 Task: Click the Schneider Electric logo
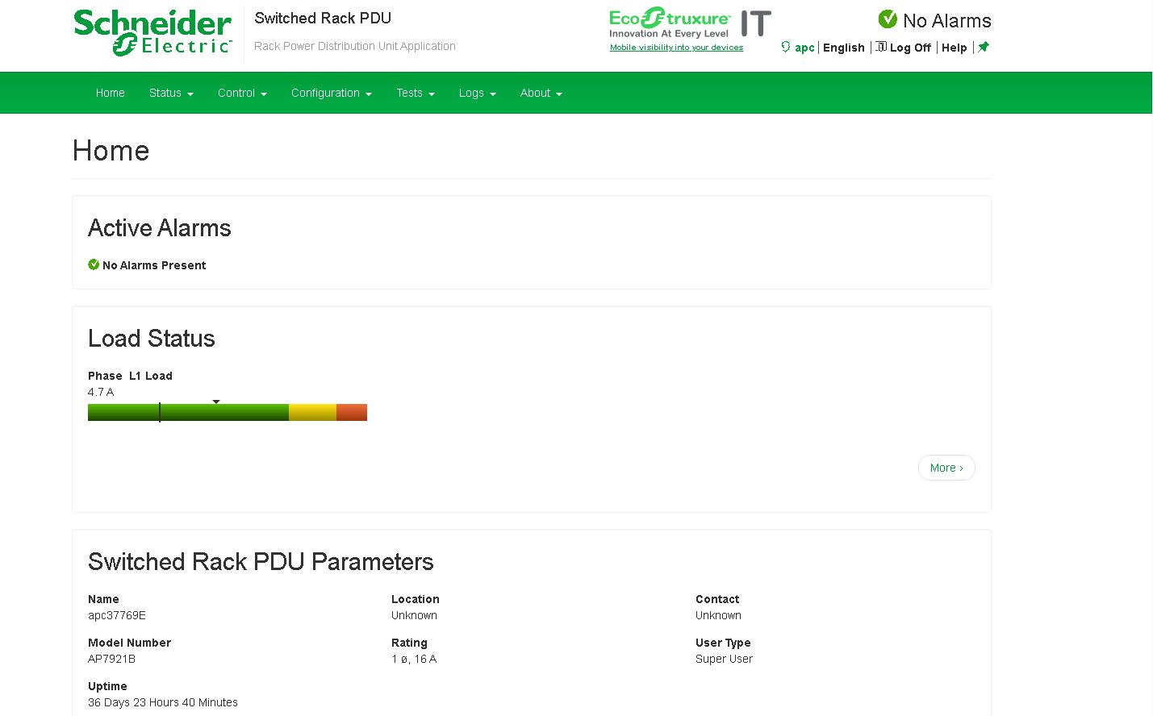pyautogui.click(x=153, y=33)
